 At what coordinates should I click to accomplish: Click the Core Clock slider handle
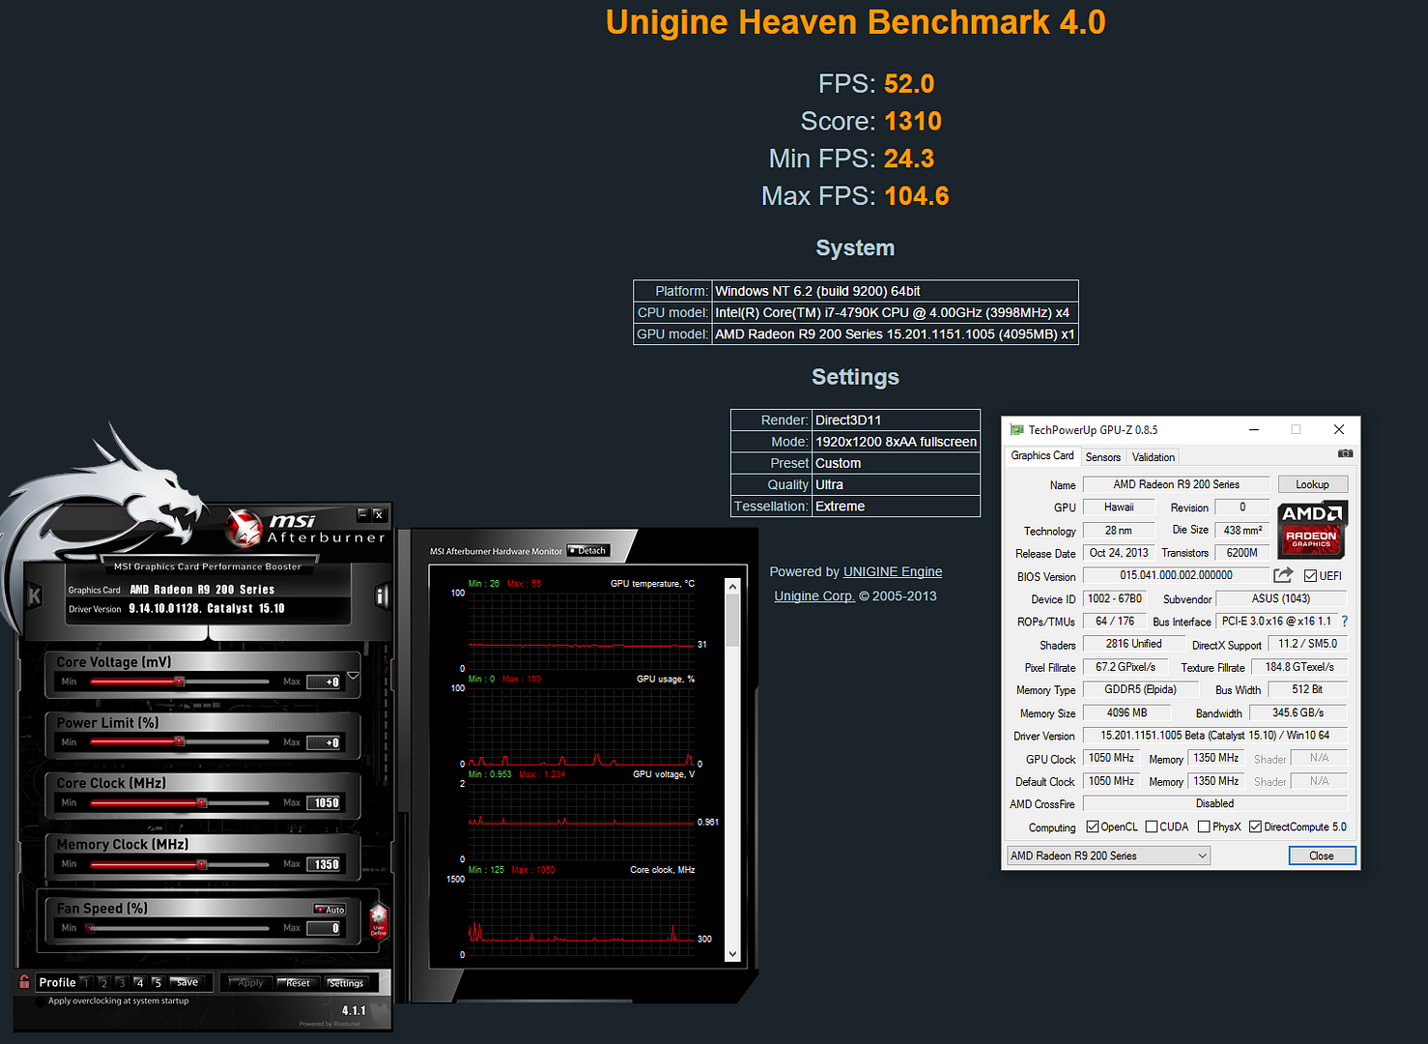click(202, 803)
